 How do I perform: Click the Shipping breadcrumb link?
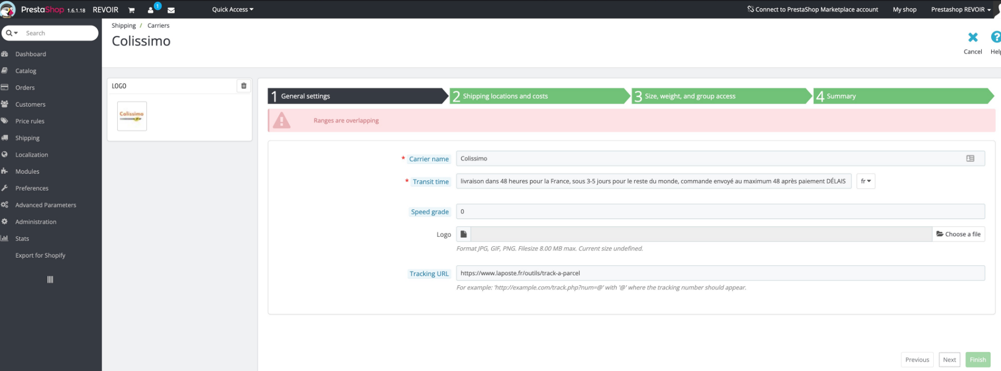pos(124,25)
